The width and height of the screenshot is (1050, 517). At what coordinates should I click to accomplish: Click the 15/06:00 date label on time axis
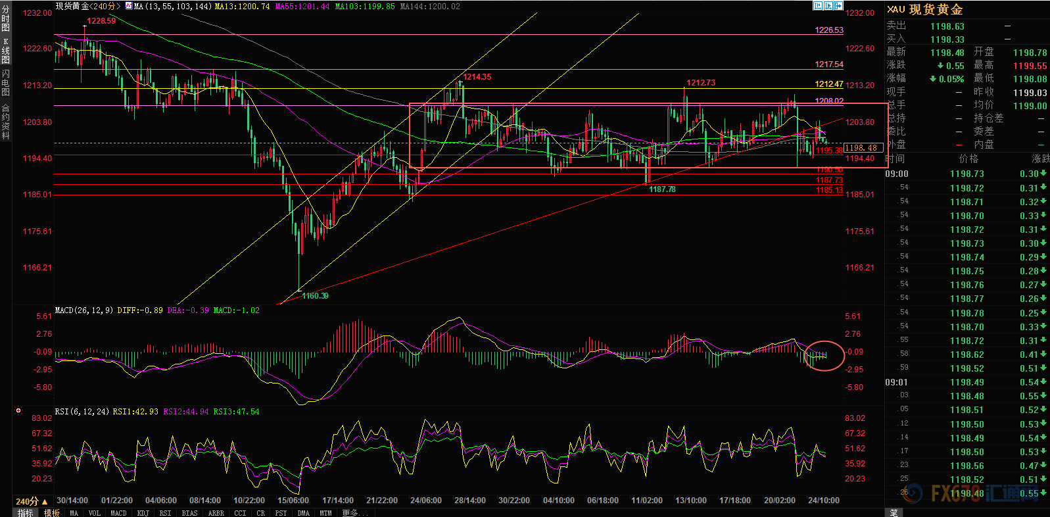coord(293,501)
